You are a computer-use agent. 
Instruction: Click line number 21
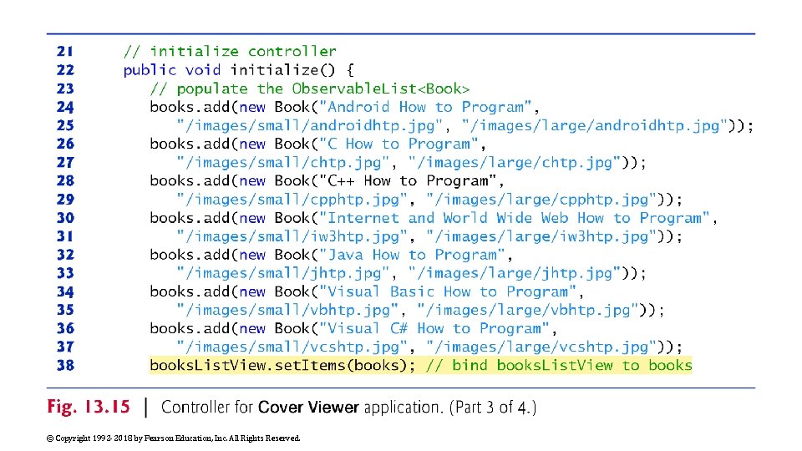[x=65, y=51]
